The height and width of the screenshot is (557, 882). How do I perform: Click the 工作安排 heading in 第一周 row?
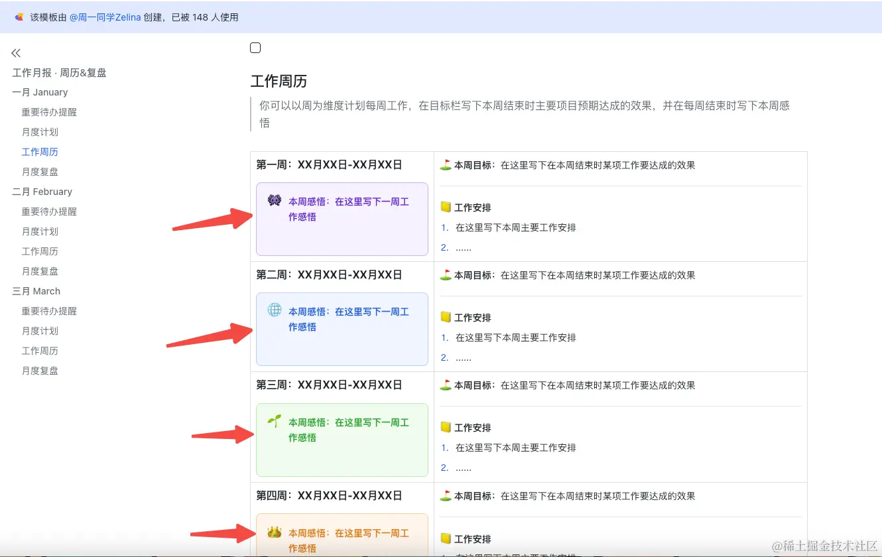pyautogui.click(x=473, y=208)
